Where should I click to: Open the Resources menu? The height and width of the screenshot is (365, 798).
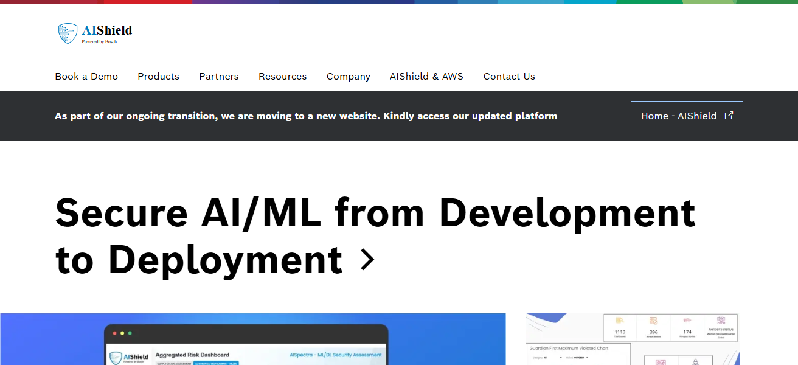283,77
